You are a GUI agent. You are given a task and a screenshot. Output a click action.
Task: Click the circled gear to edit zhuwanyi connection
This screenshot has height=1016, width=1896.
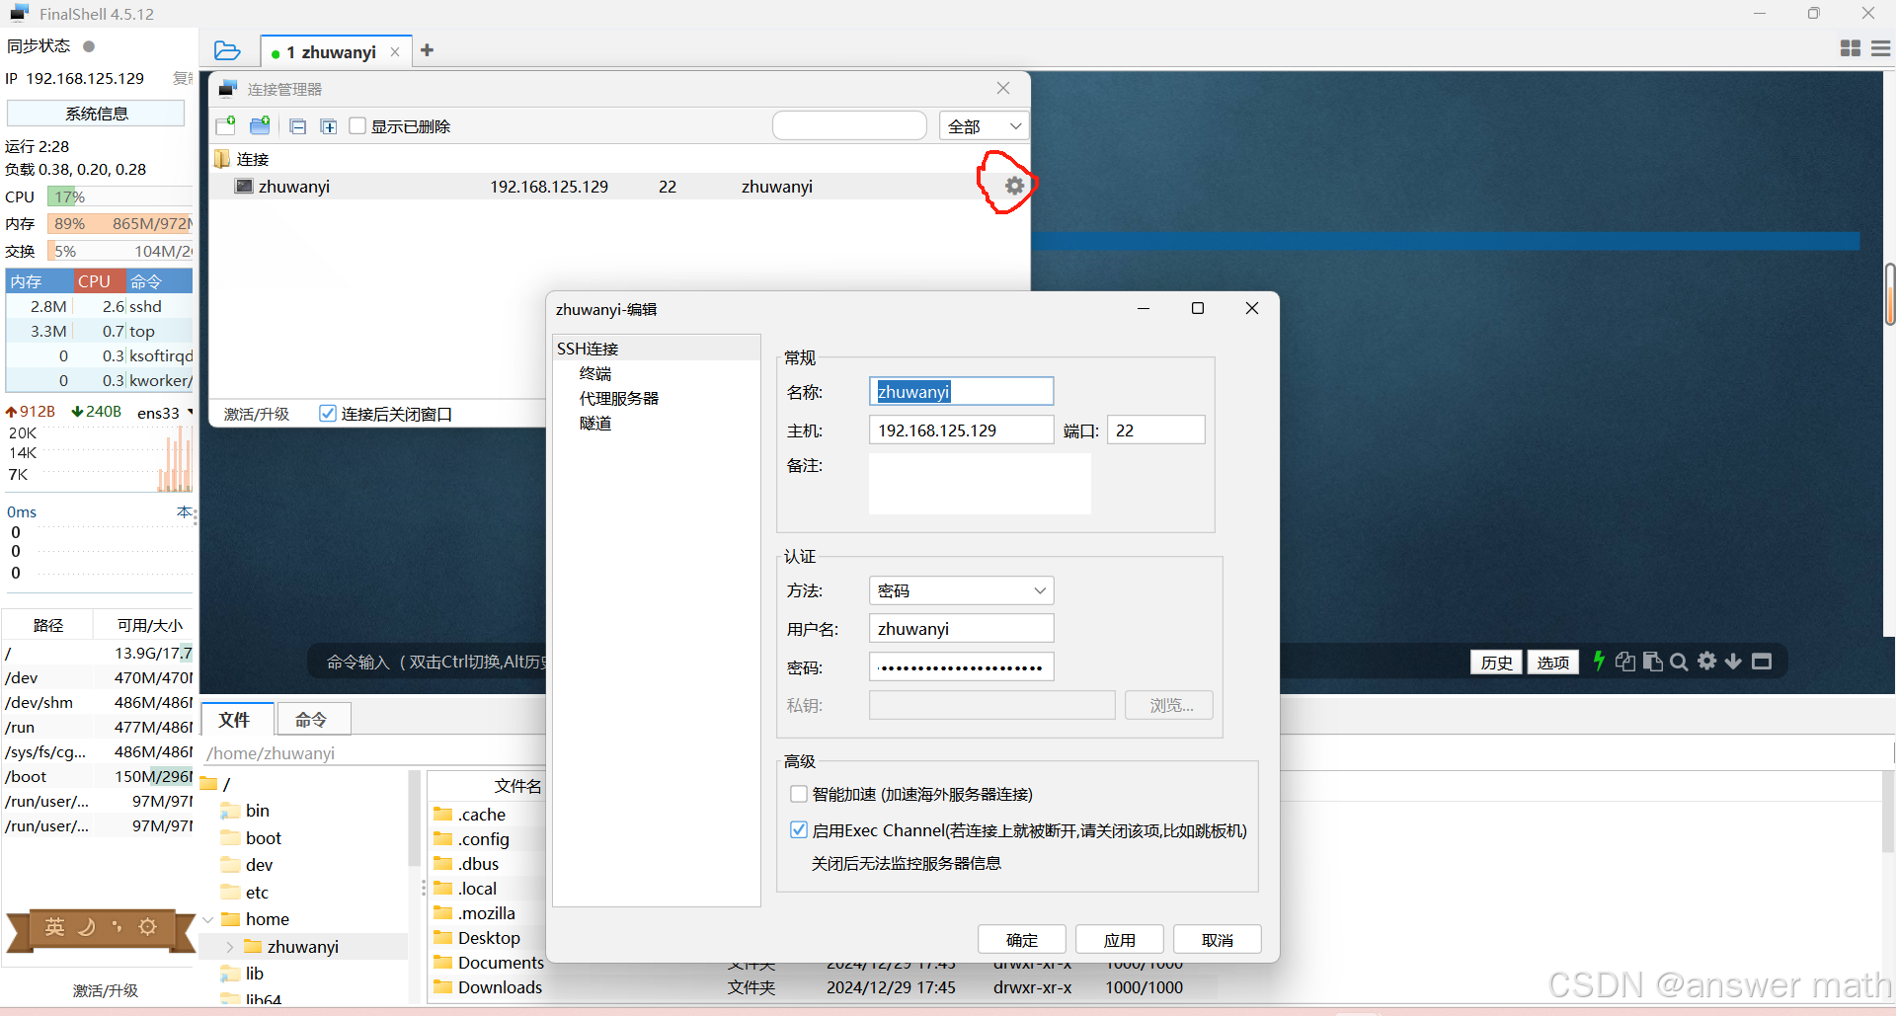point(1013,185)
